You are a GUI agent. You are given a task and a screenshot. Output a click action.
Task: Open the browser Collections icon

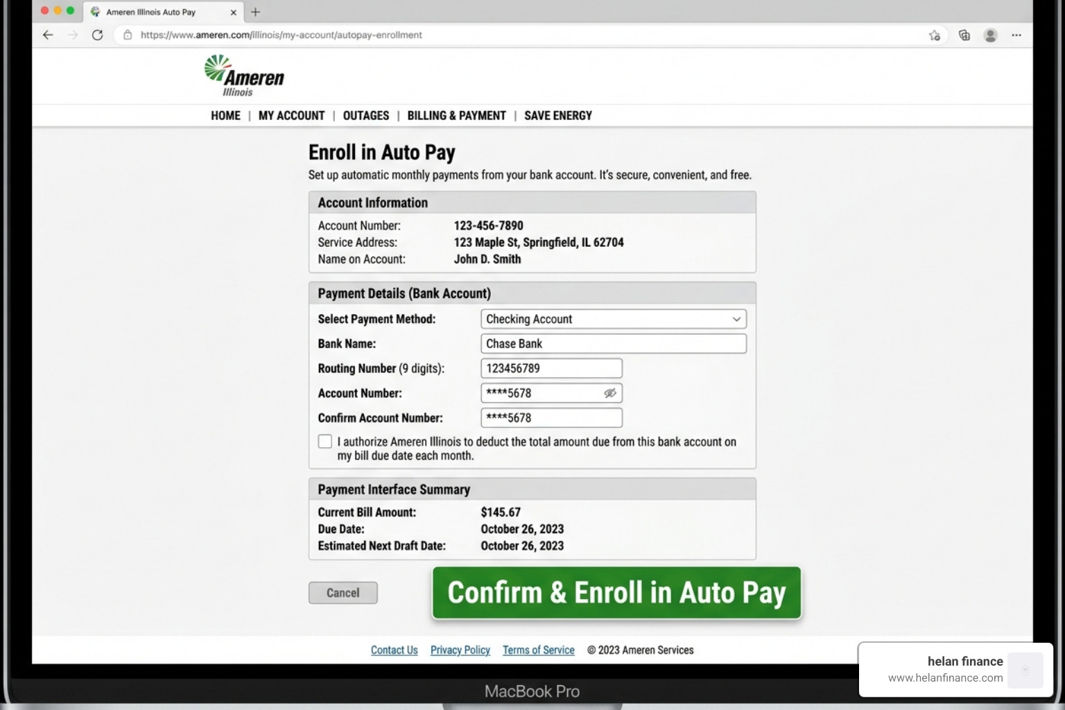click(x=964, y=35)
